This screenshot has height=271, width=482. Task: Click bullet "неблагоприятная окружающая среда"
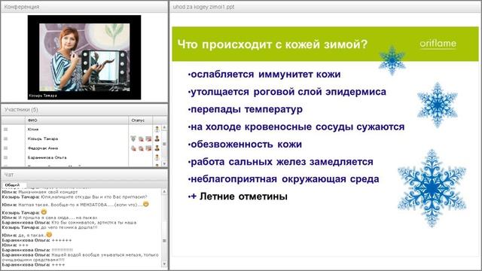283,179
